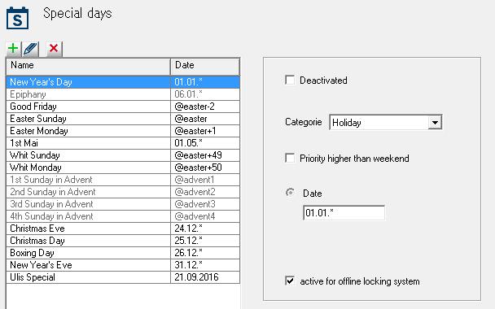The image size is (495, 309).
Task: Select the Ulis Special row
Action: [123, 277]
